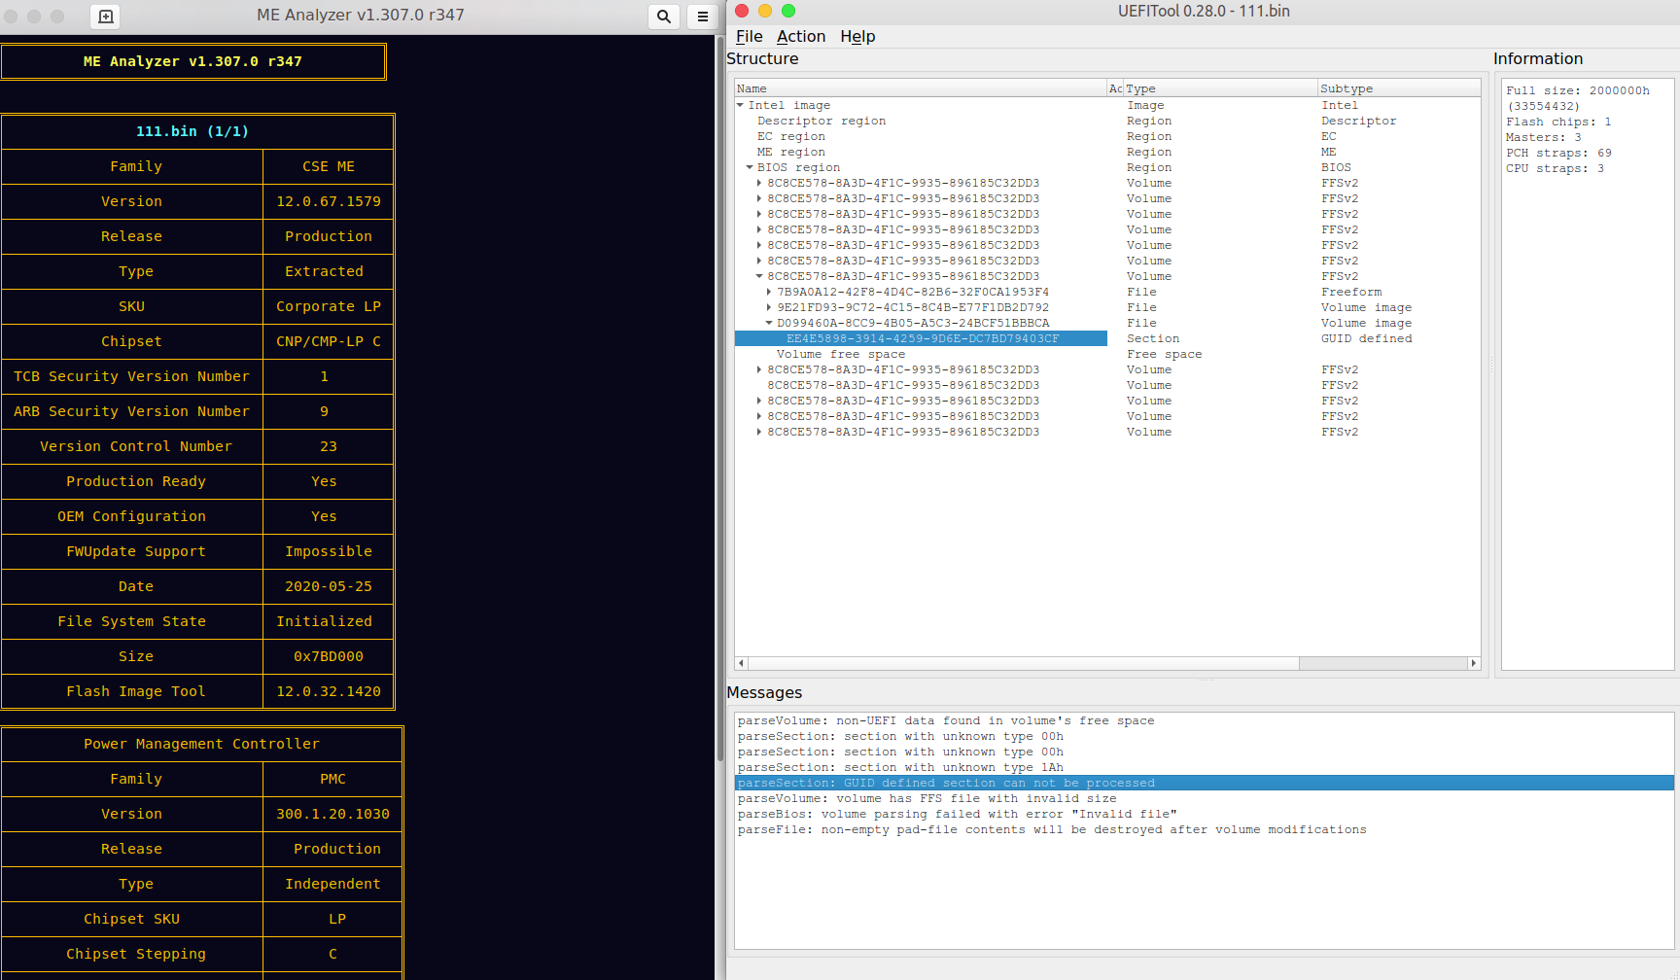The height and width of the screenshot is (980, 1680).
Task: Select the ME region entry
Action: coord(790,153)
